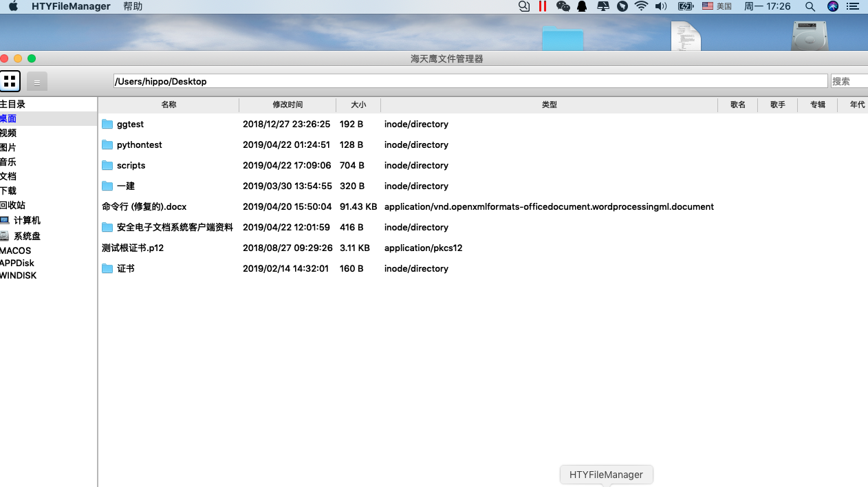Click the 系统盘 disk icon in sidebar

6,235
